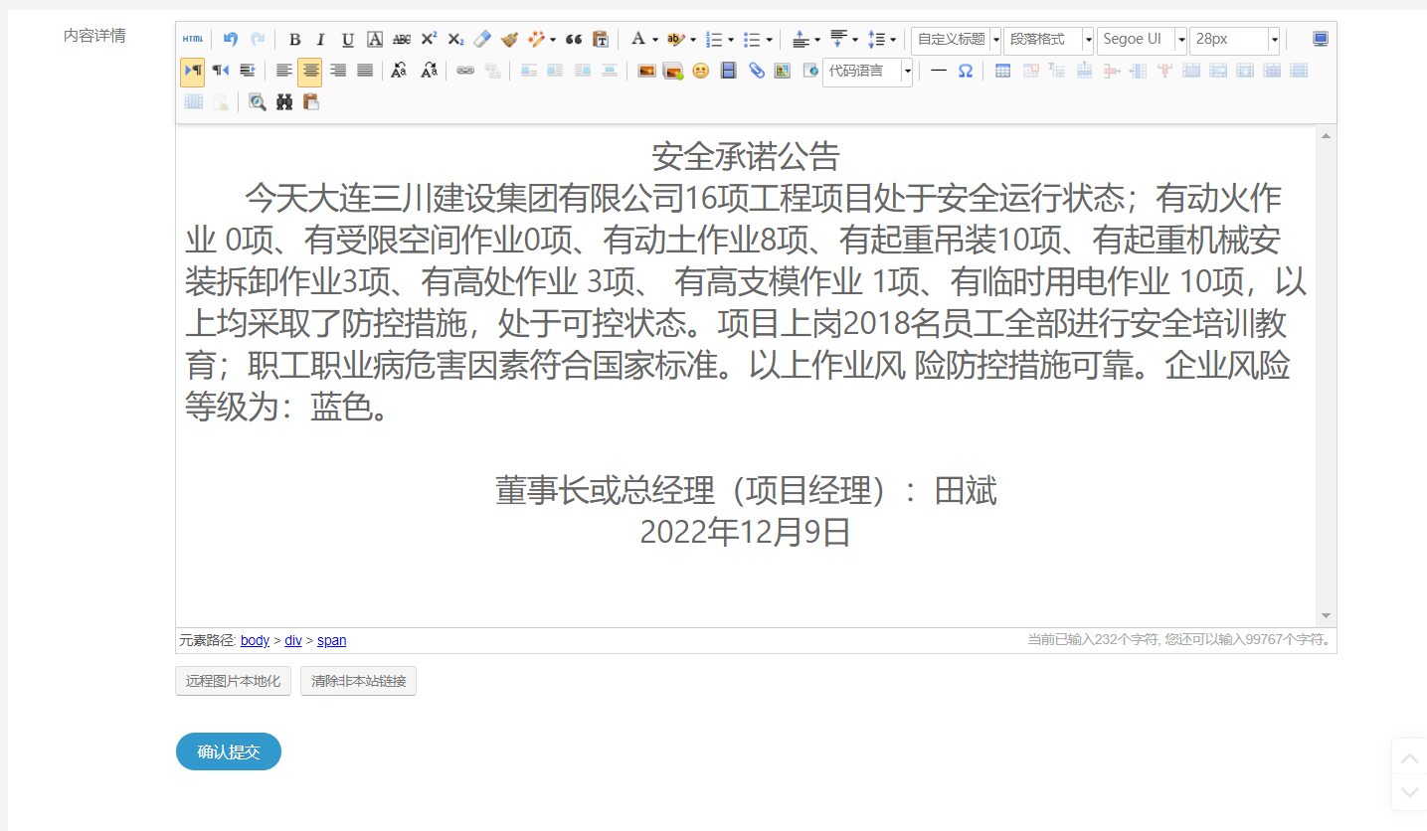Viewport: 1427px width, 831px height.
Task: Convert text to uppercase
Action: point(399,71)
